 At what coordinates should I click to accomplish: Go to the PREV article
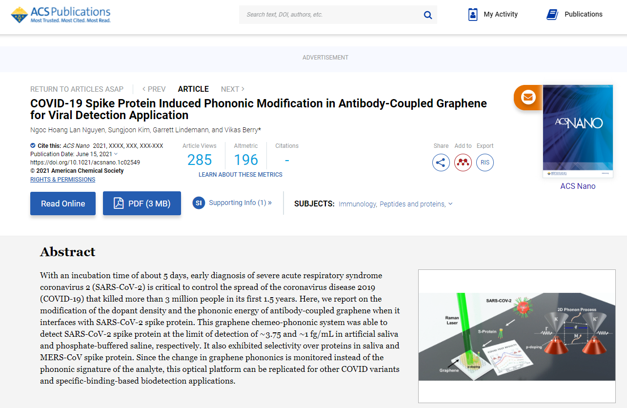tap(154, 89)
